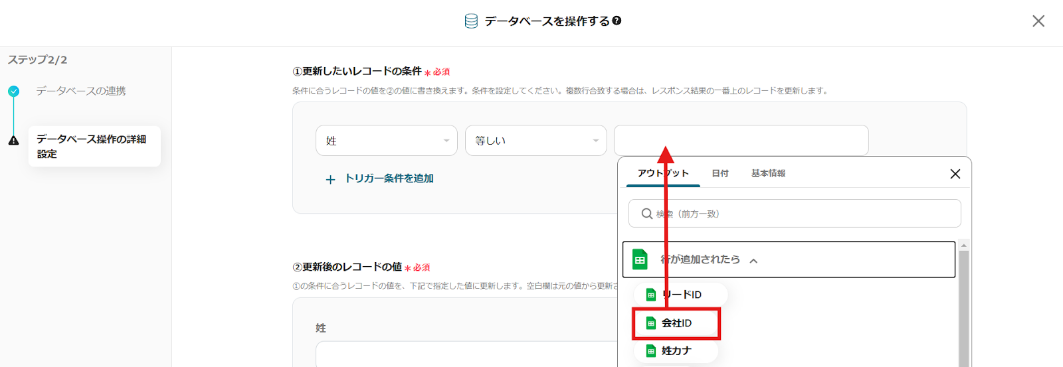Click the completed step checkmark icon
Image resolution: width=1063 pixels, height=367 pixels.
[x=13, y=91]
